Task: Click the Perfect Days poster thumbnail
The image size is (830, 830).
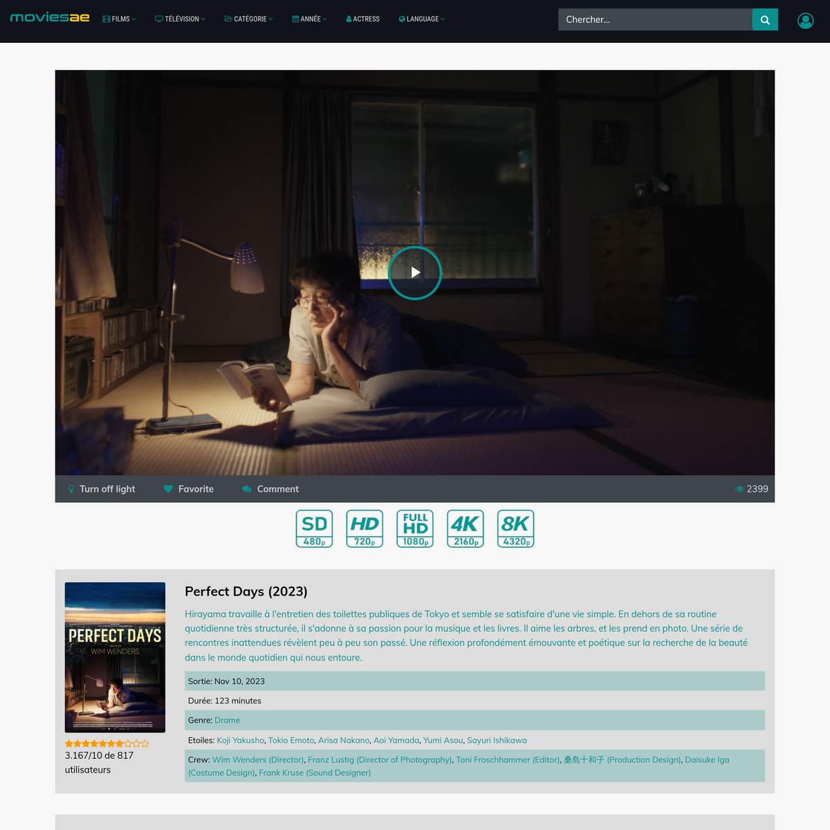Action: pyautogui.click(x=115, y=657)
